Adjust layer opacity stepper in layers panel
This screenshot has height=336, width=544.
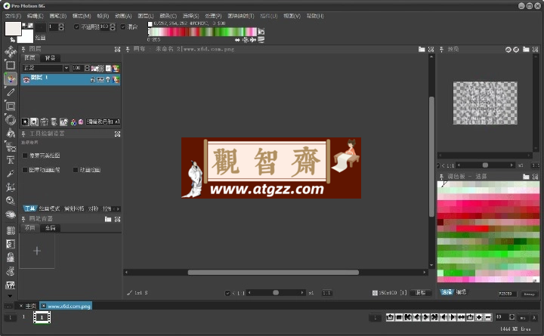87,68
